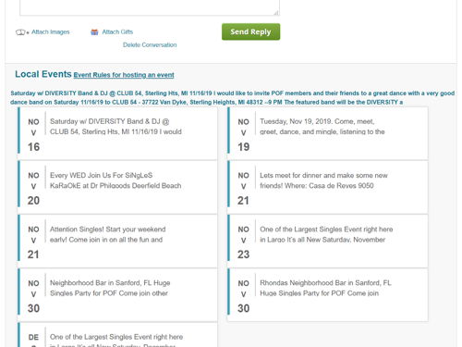The width and height of the screenshot is (462, 347).
Task: Open the Tuesday, Nov 19, 2019 event card
Action: tap(327, 133)
